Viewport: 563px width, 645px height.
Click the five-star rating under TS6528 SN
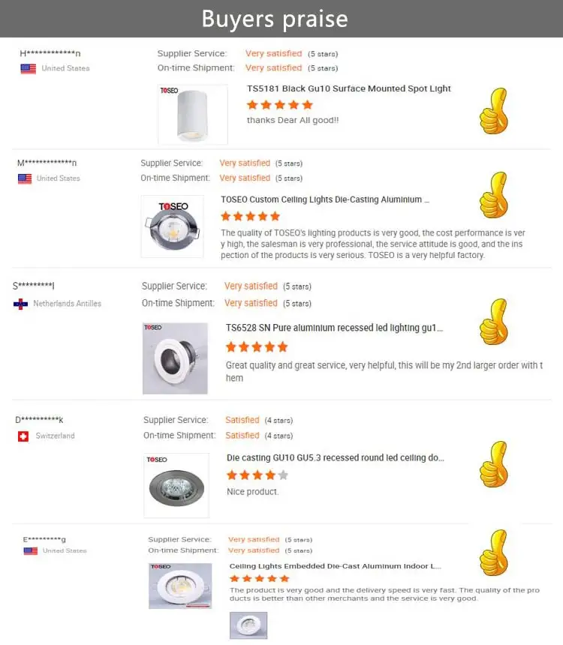257,346
